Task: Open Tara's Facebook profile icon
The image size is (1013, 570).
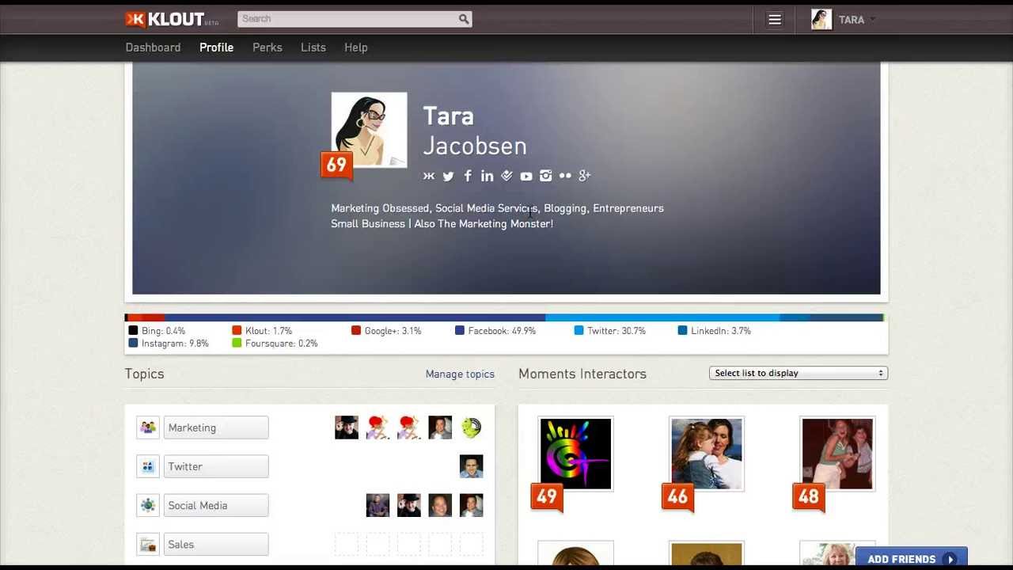Action: click(468, 176)
